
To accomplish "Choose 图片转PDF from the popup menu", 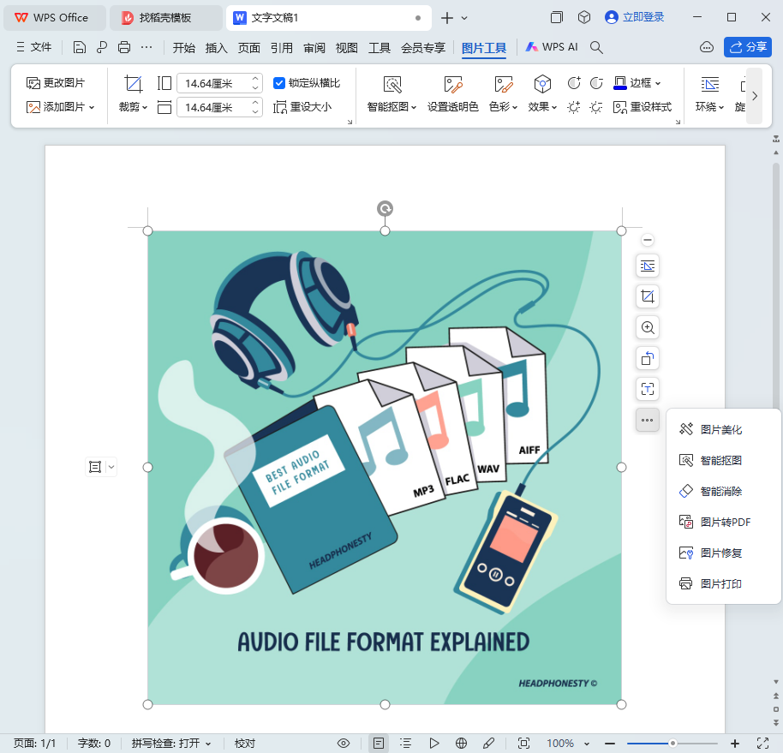I will click(x=725, y=522).
